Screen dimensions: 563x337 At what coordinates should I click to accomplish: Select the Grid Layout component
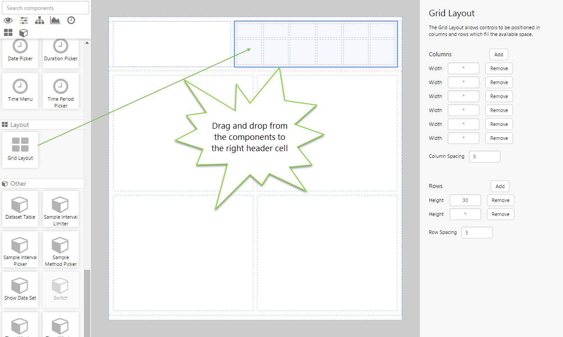20,149
